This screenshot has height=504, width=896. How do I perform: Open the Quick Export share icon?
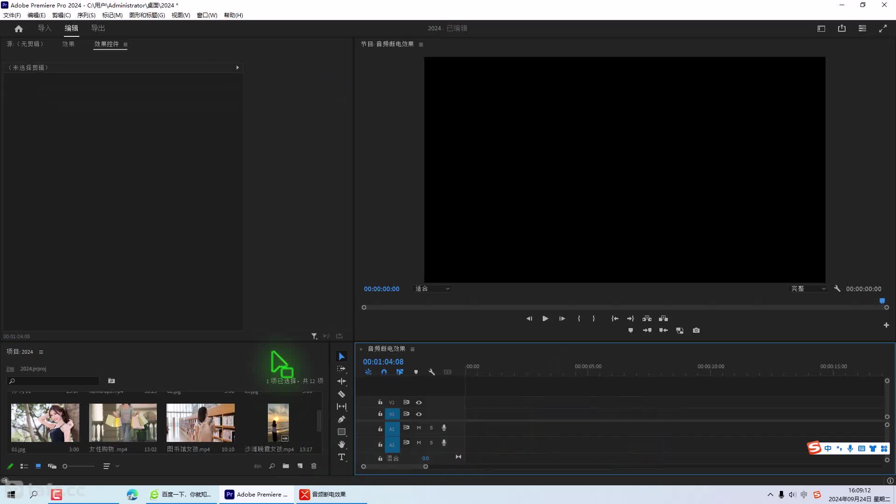pyautogui.click(x=842, y=28)
